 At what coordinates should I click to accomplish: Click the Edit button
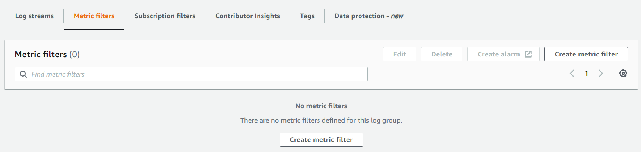(x=400, y=54)
